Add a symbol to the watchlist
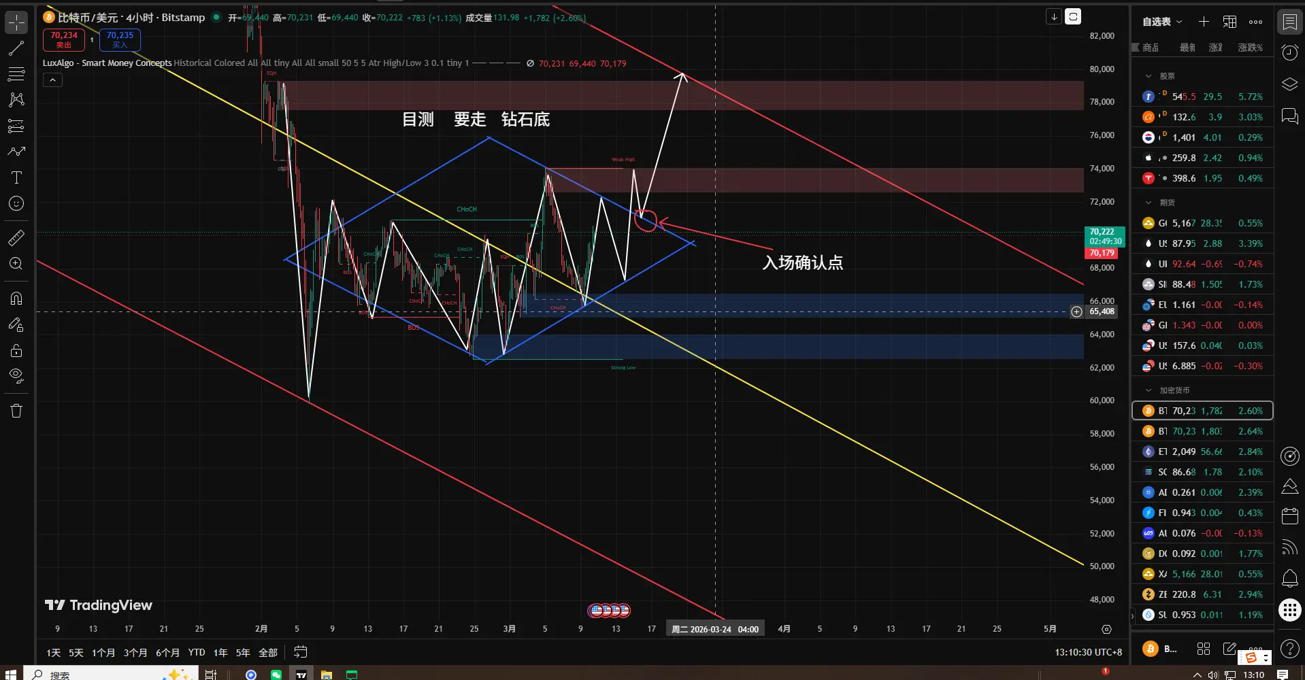This screenshot has width=1305, height=680. coord(1204,22)
